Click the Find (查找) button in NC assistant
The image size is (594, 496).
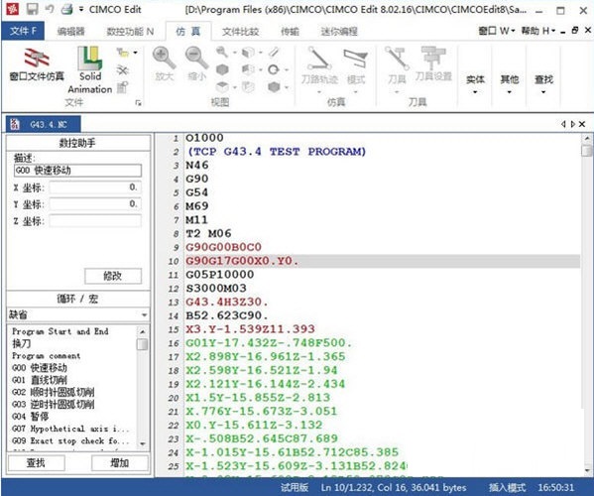click(x=36, y=462)
